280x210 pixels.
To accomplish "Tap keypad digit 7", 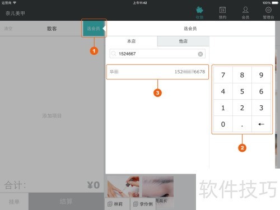I will 223,75.
